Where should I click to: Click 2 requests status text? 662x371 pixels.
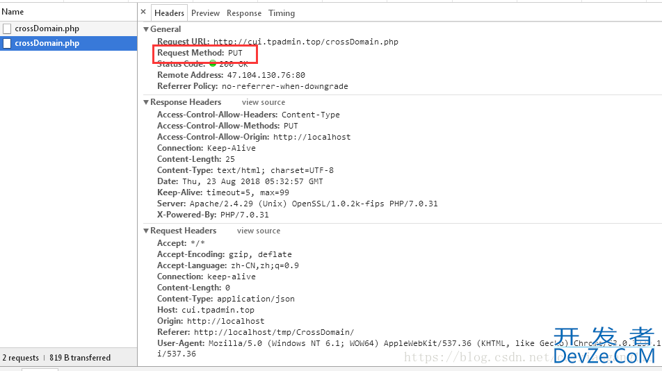pyautogui.click(x=20, y=358)
